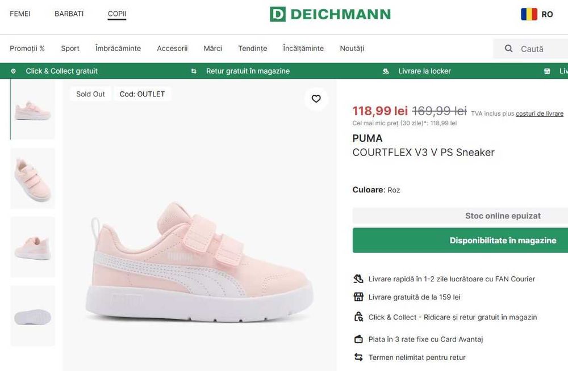
Task: Open the costuri de livrare link
Action: click(540, 114)
